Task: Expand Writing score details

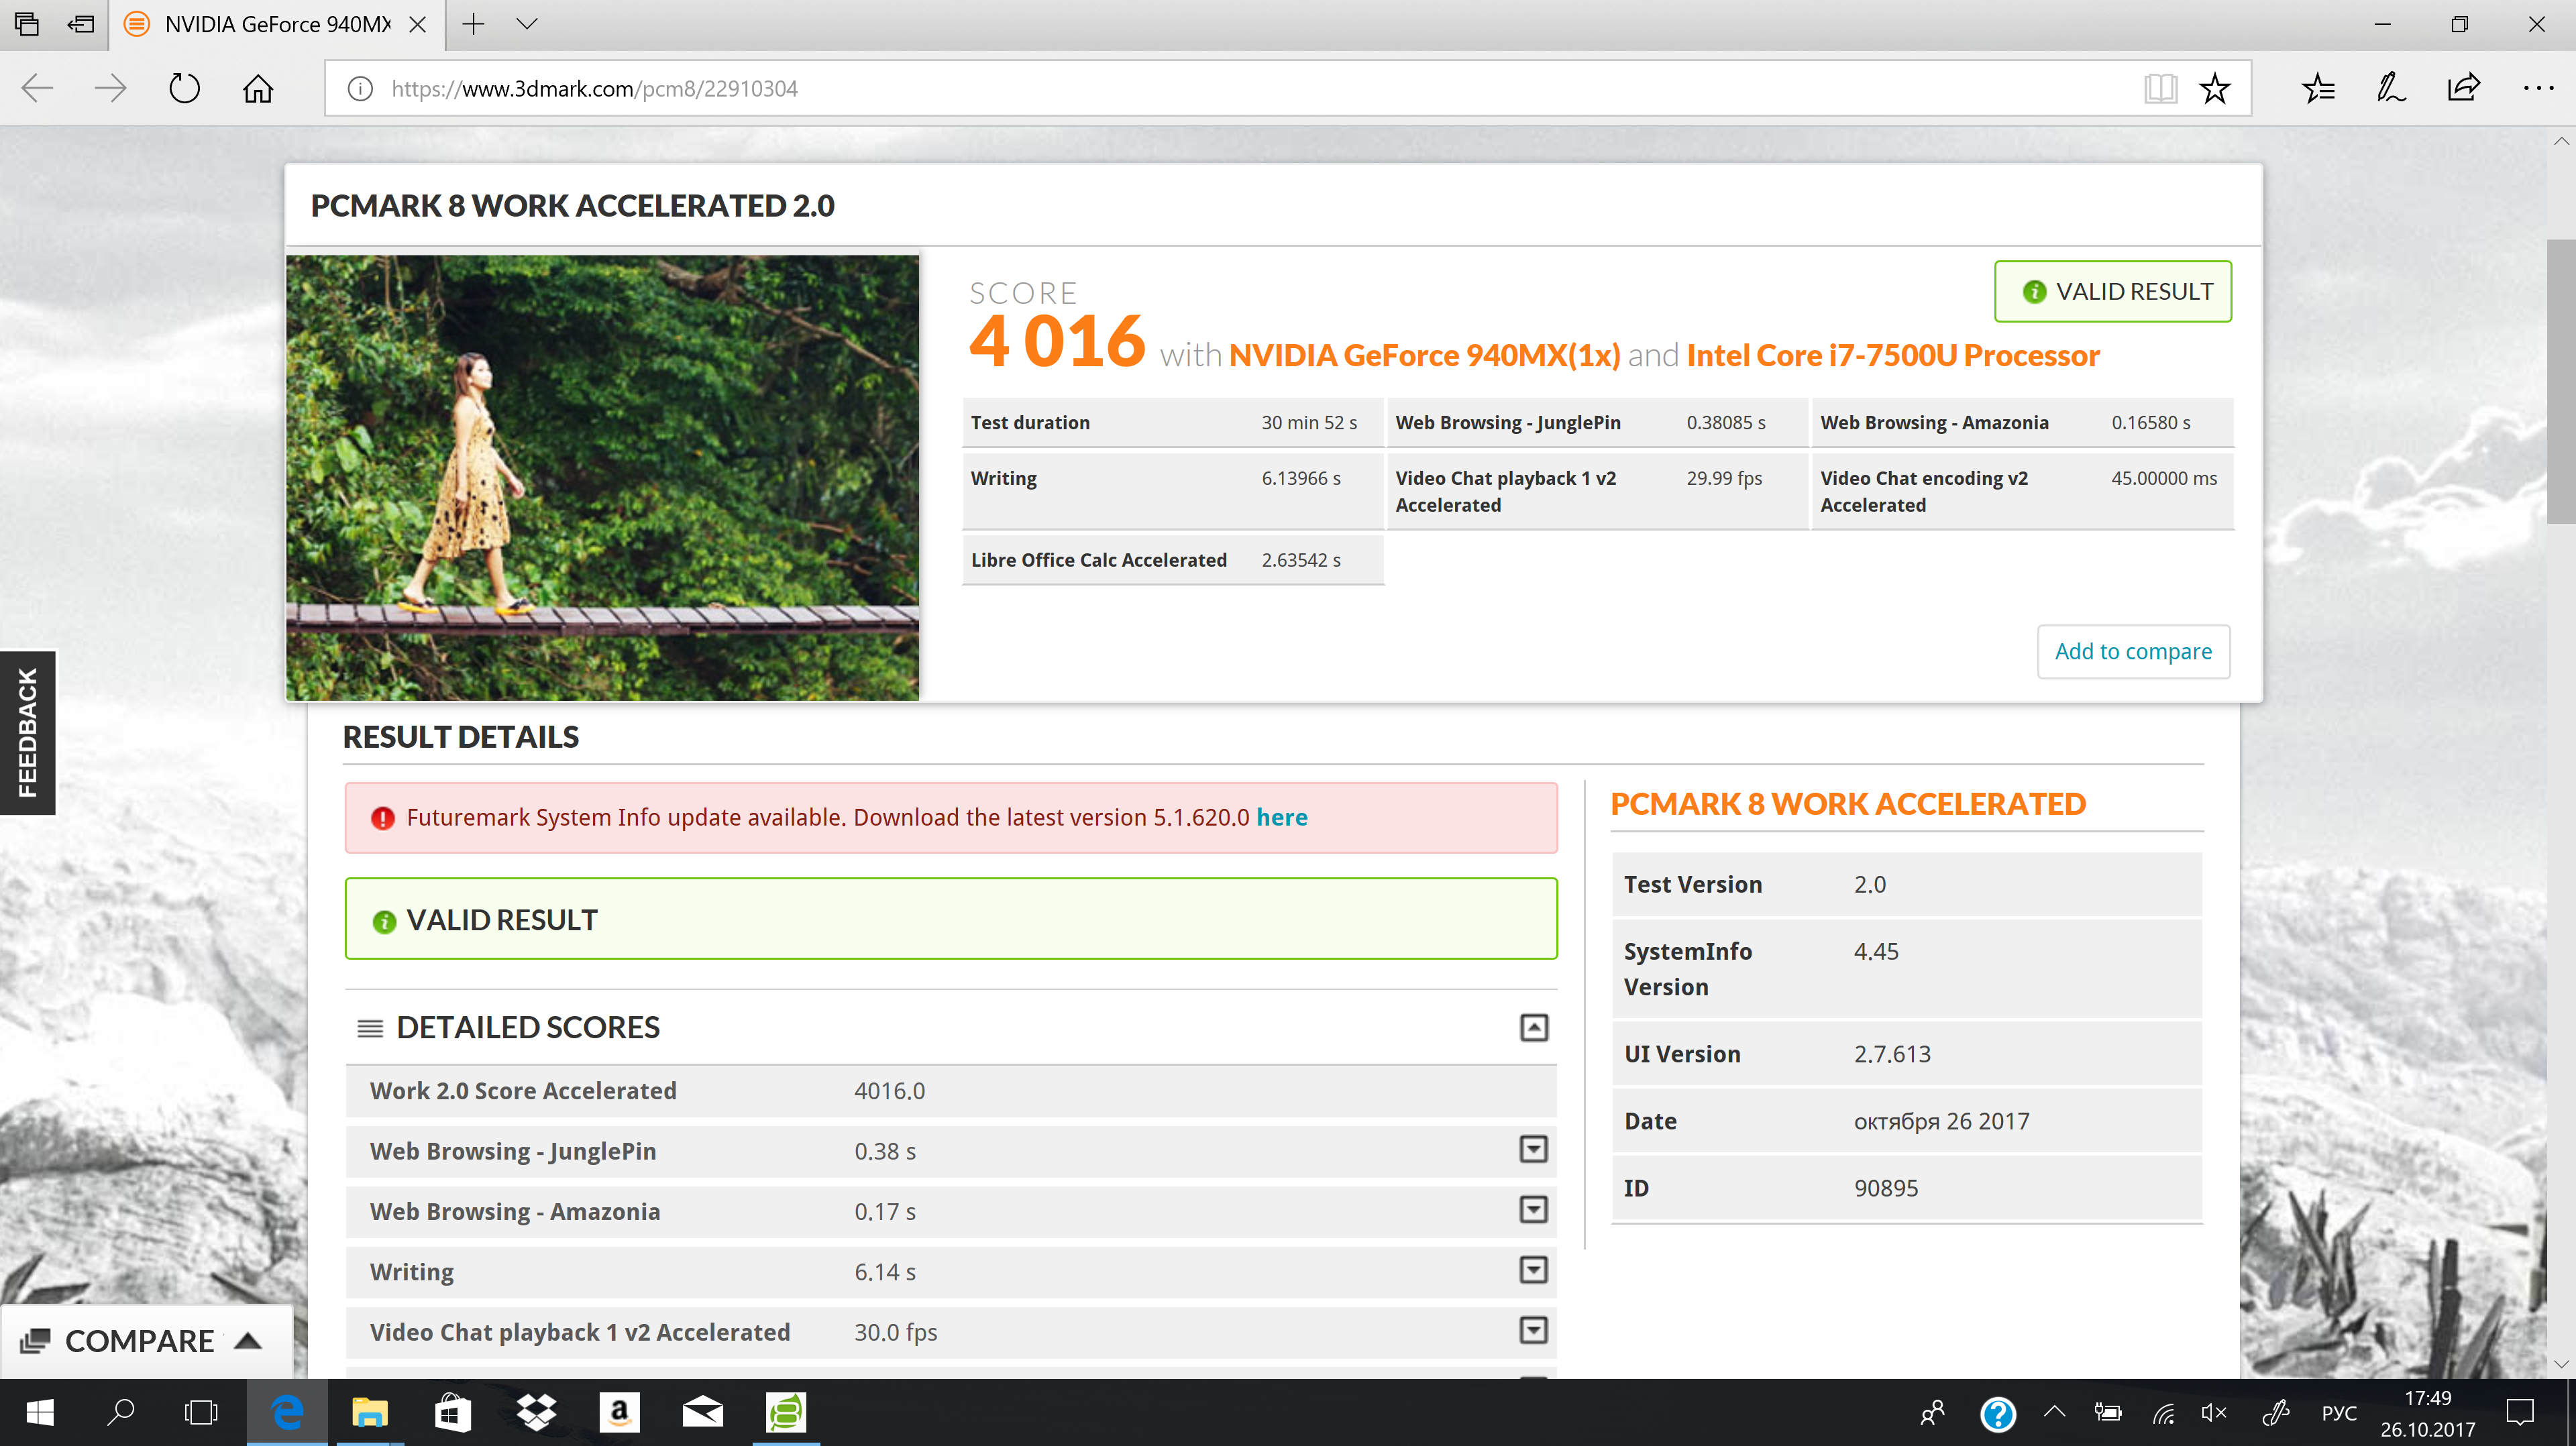Action: click(1533, 1270)
